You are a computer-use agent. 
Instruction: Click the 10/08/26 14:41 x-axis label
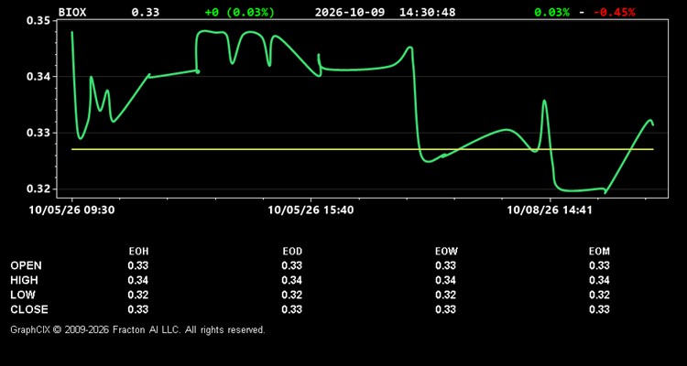pos(550,210)
